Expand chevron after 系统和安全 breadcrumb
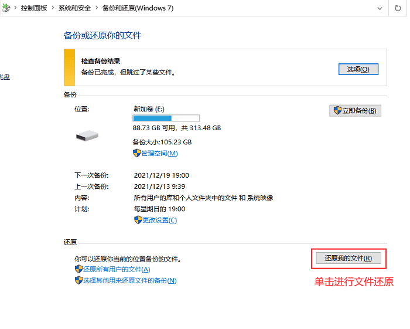This screenshot has width=410, height=329. coord(97,8)
